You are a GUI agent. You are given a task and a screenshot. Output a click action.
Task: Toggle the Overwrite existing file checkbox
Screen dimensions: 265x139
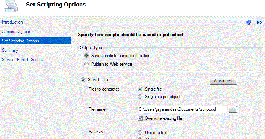click(x=140, y=118)
